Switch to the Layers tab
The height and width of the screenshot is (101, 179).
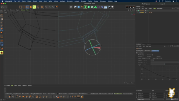pos(144,44)
